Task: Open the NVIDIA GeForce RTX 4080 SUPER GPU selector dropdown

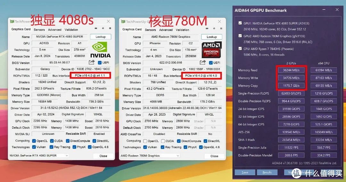Action: (39, 155)
